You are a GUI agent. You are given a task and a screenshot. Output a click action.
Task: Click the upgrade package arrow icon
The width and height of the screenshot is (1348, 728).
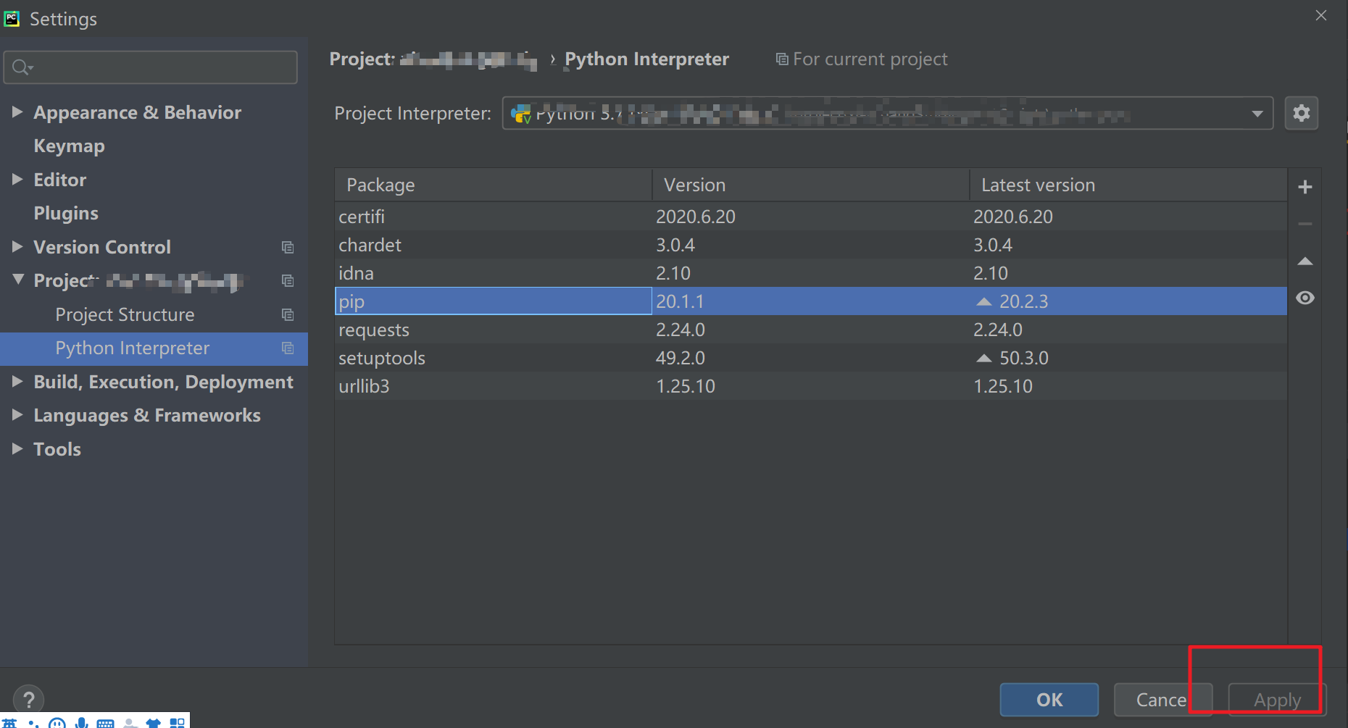(x=1305, y=262)
